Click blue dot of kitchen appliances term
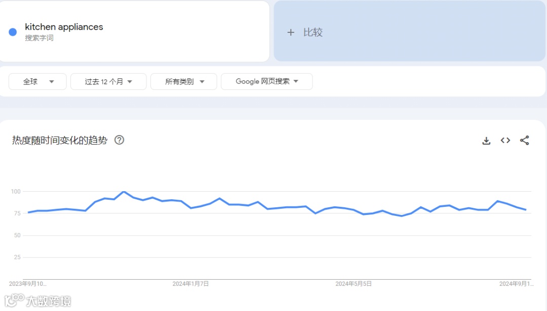The height and width of the screenshot is (311, 547). [13, 32]
